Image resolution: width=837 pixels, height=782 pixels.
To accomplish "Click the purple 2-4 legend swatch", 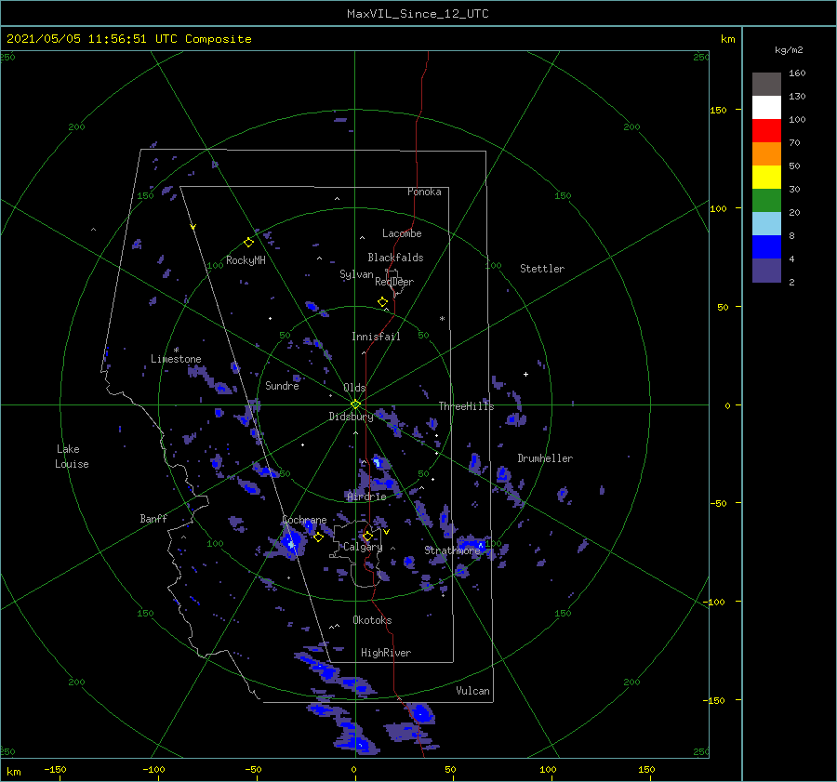I will click(766, 270).
